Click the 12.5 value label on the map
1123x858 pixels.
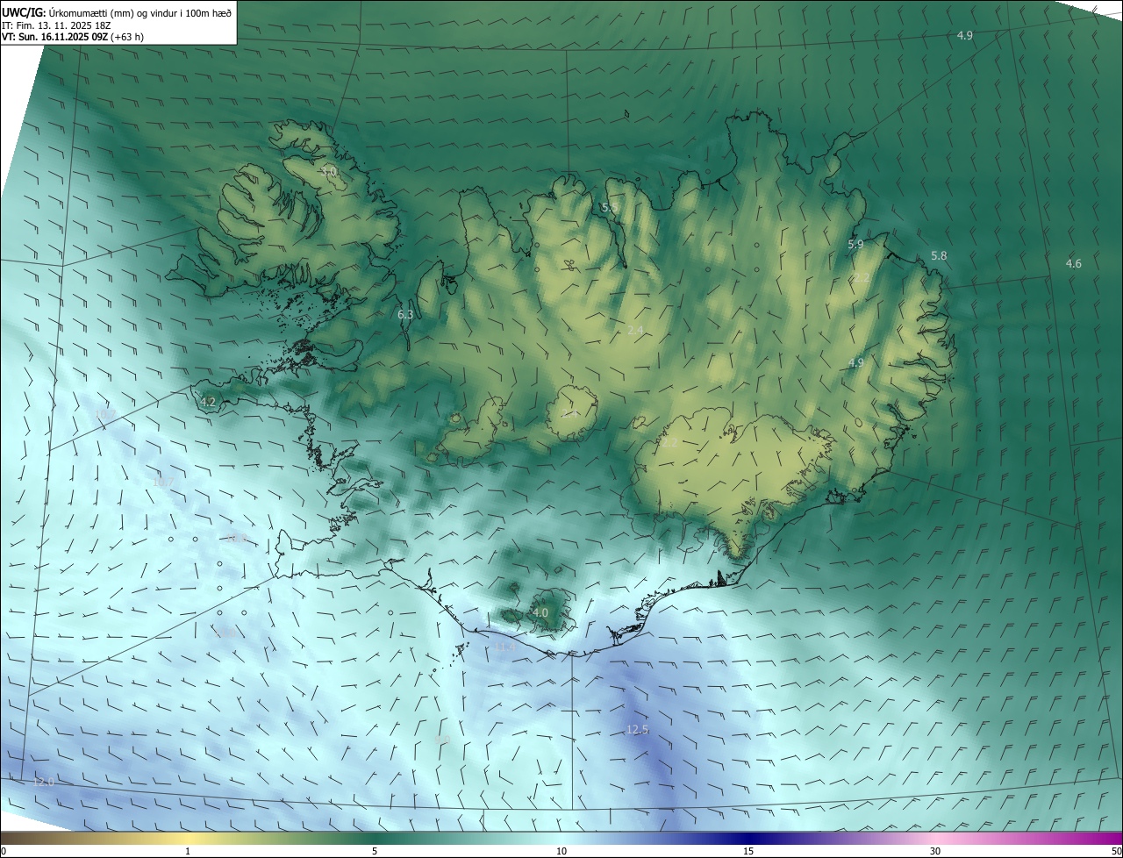tap(637, 730)
